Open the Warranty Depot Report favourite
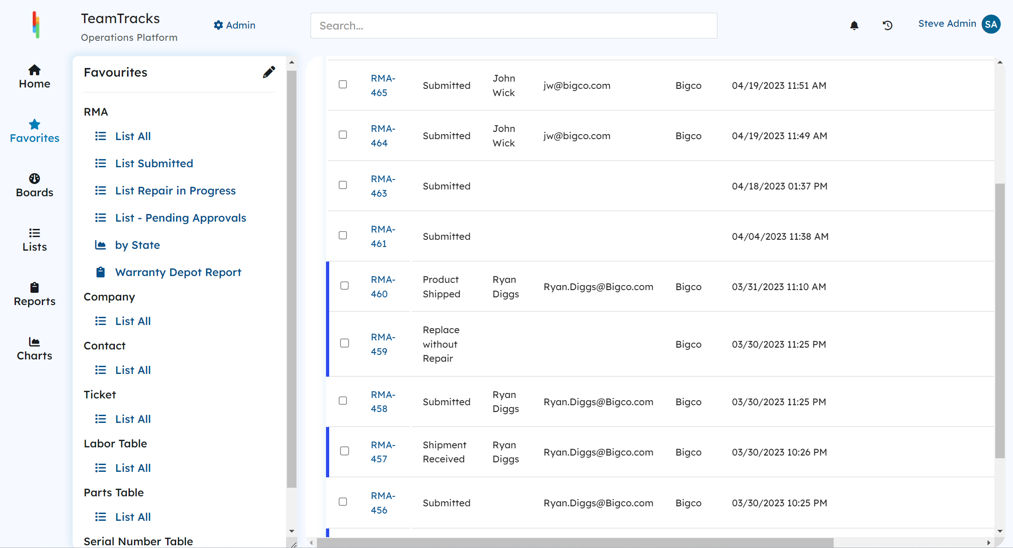This screenshot has height=548, width=1013. coord(178,272)
